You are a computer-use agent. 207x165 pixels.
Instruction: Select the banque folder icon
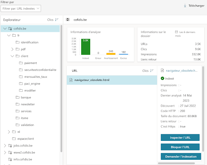(x=17, y=97)
